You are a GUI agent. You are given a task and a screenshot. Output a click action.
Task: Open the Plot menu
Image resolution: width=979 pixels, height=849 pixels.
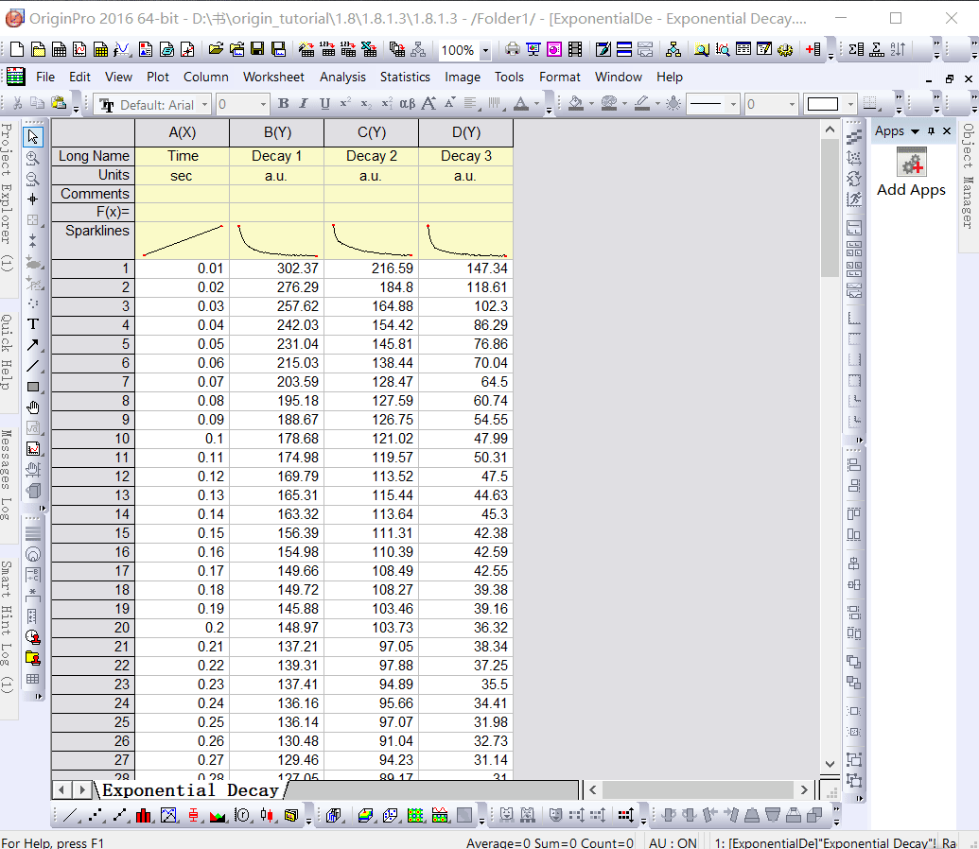pos(158,77)
